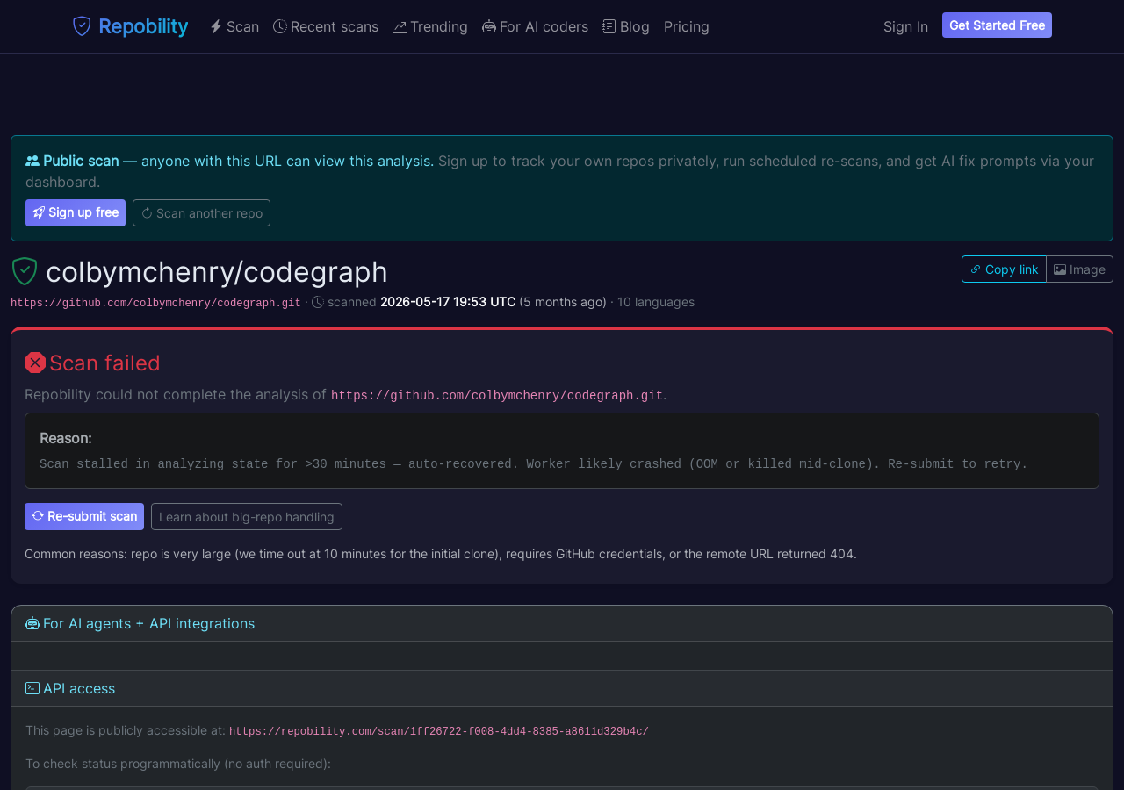Copy link to this scan
This screenshot has height=790, width=1124.
coord(1004,269)
